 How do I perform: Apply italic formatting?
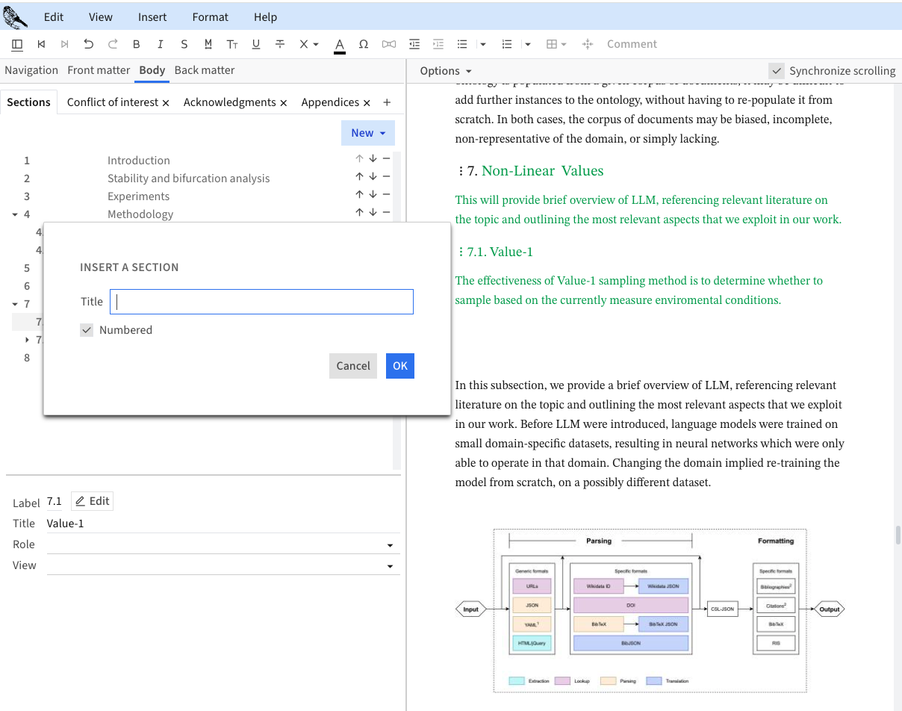click(x=160, y=44)
